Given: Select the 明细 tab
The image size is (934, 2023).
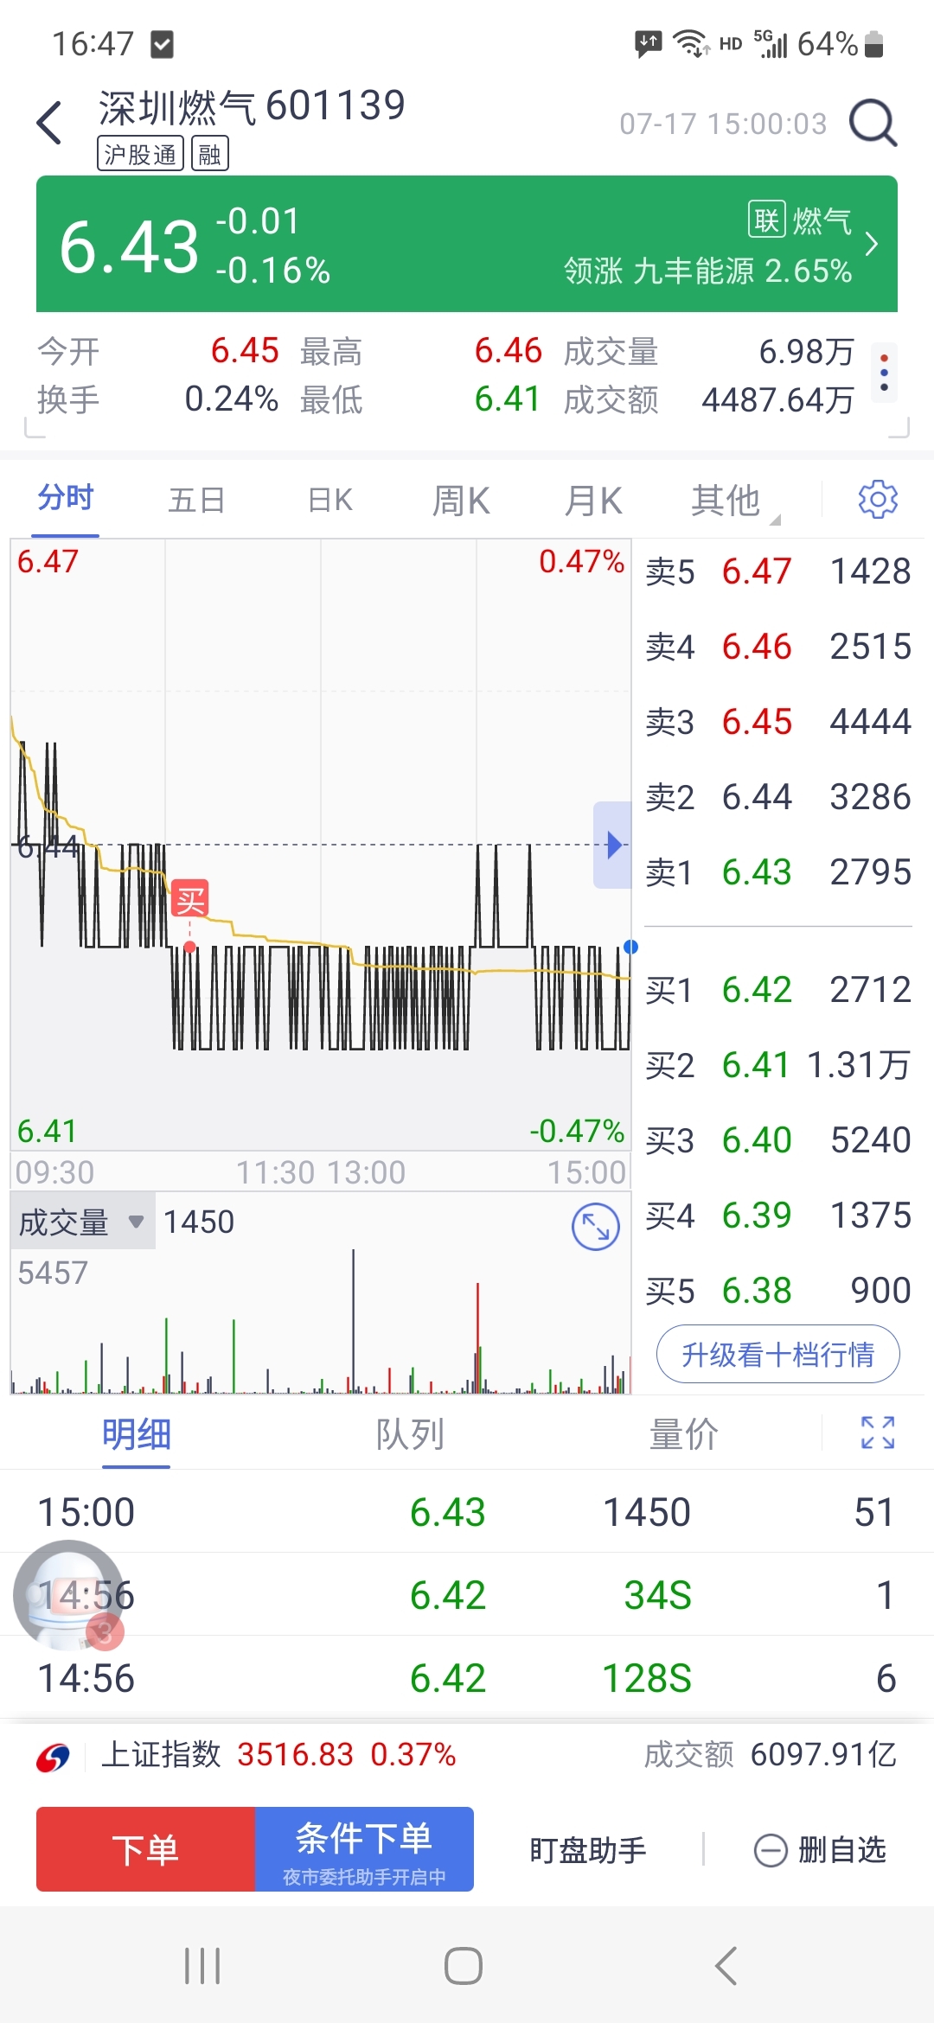Looking at the screenshot, I should point(137,1434).
